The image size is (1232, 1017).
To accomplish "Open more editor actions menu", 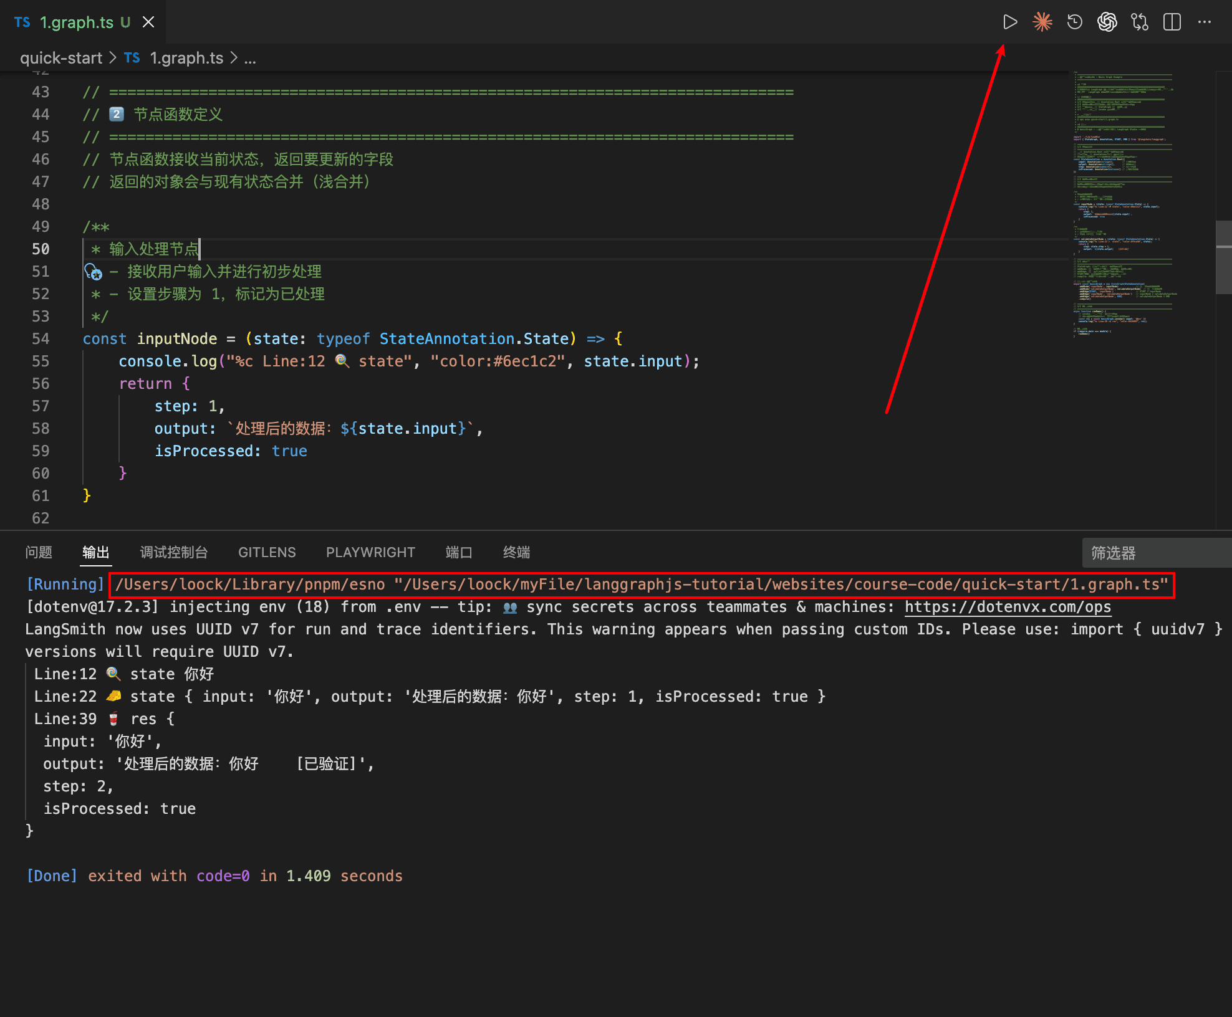I will 1204,22.
